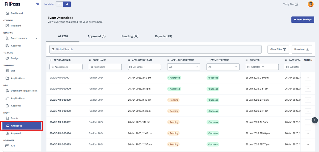Select the Events calendar icon in sidebar
Screen dimensions: 319x152
pyautogui.click(x=7, y=118)
